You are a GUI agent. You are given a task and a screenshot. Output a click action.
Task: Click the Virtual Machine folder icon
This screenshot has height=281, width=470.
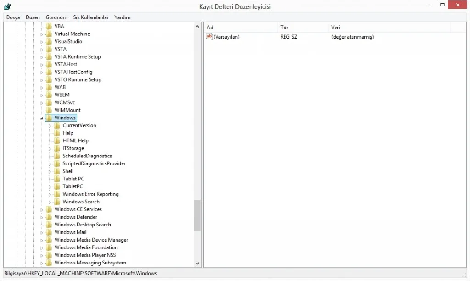click(49, 34)
